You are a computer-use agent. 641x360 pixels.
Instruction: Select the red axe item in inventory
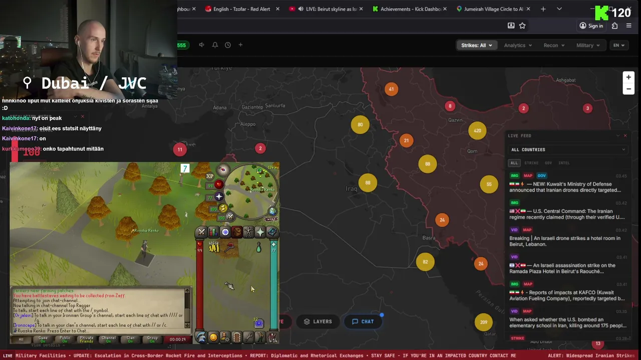coord(229,247)
